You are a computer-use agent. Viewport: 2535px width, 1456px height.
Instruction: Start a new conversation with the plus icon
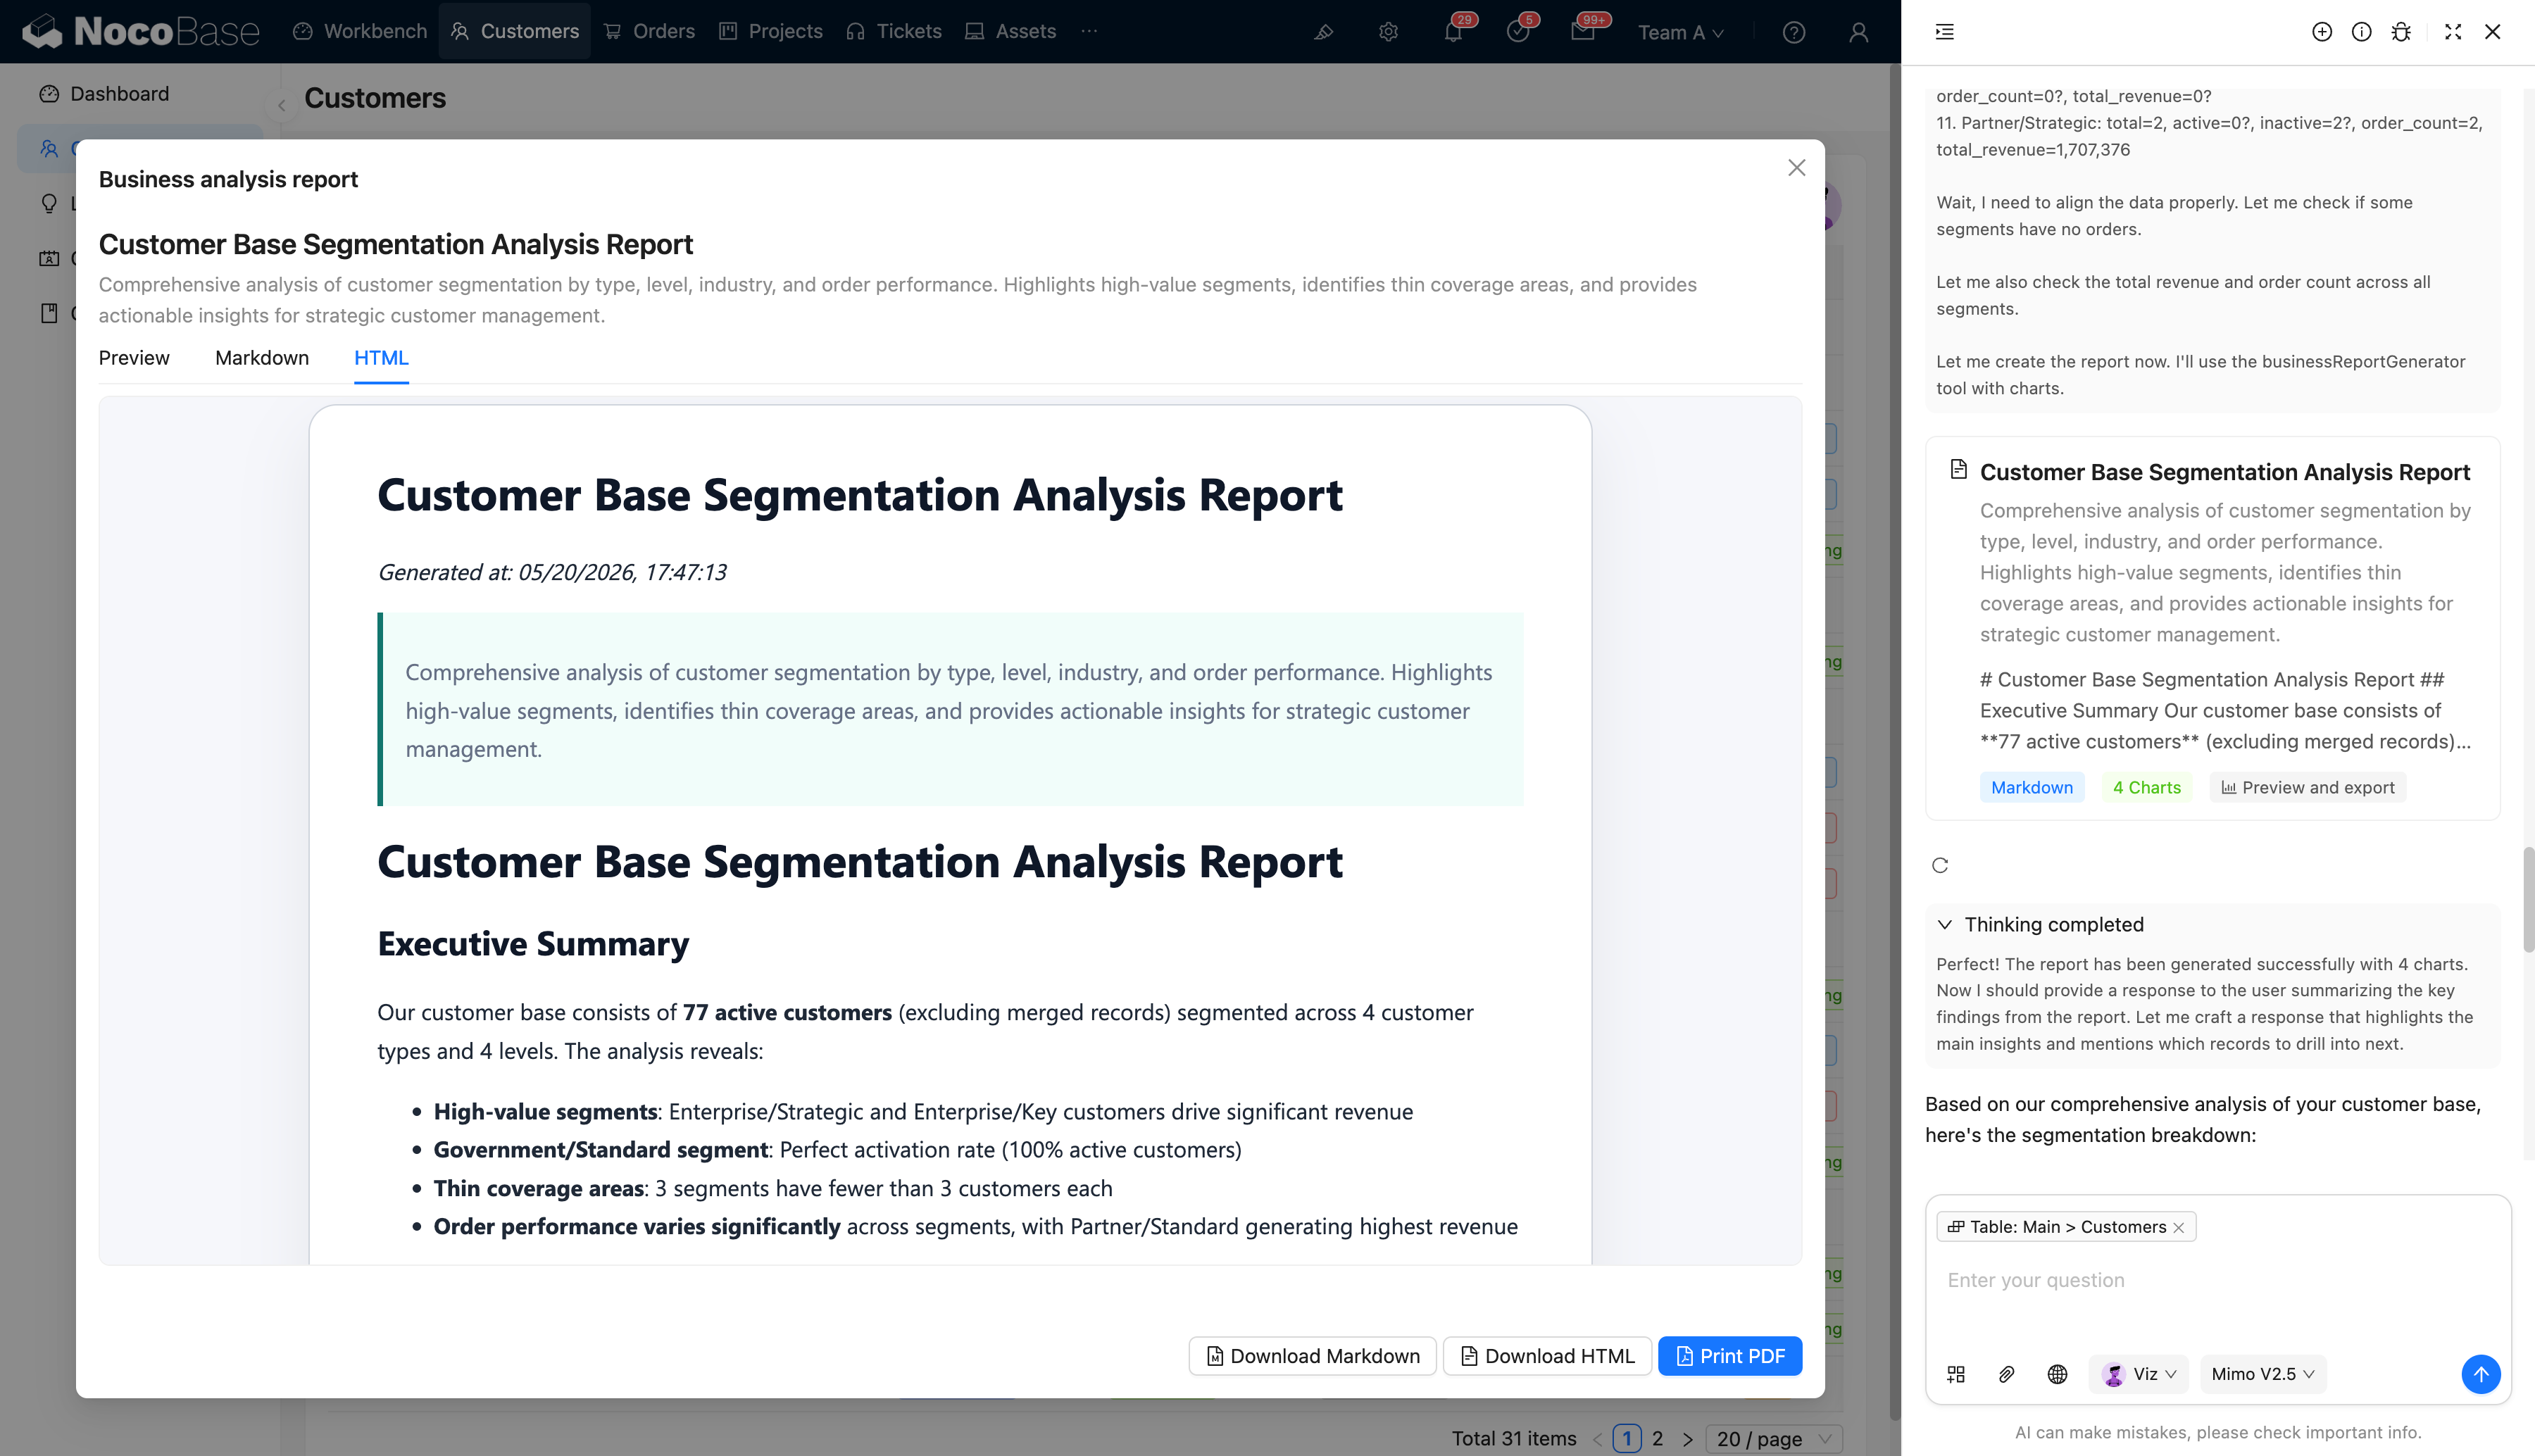[2322, 32]
